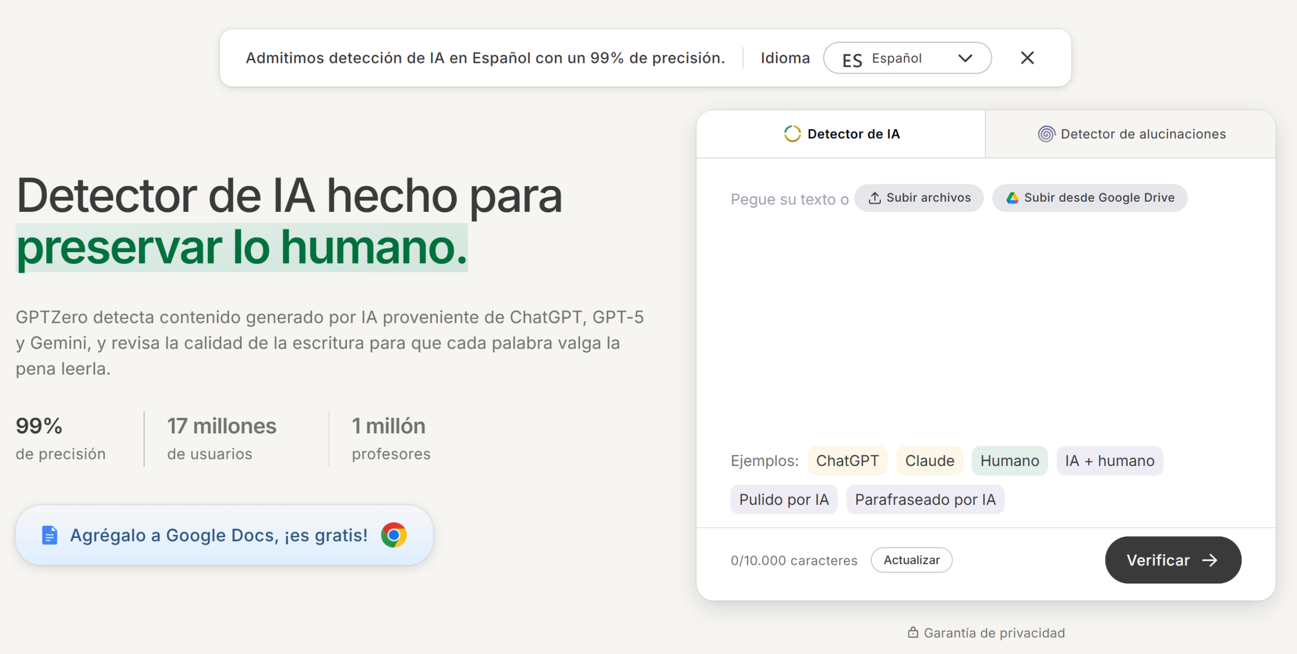Choose the Humano example chip
Image resolution: width=1297 pixels, height=654 pixels.
pyautogui.click(x=1010, y=461)
